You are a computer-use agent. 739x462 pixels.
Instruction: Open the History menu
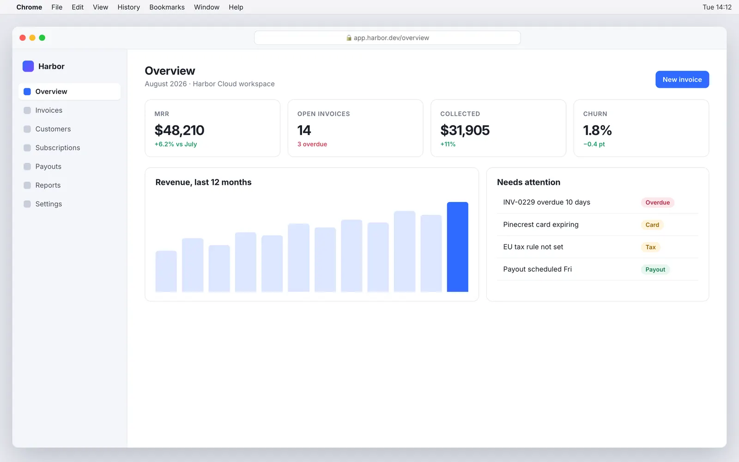(x=128, y=7)
